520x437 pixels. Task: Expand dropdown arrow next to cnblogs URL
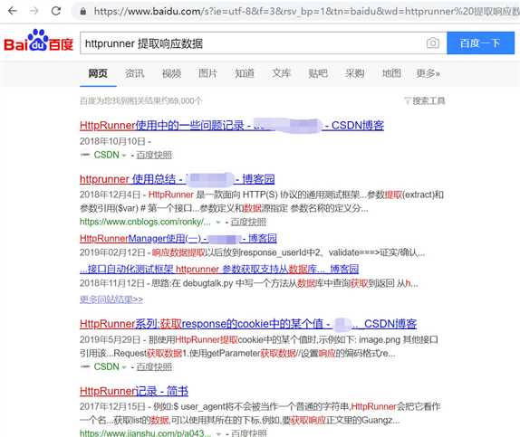(x=218, y=222)
